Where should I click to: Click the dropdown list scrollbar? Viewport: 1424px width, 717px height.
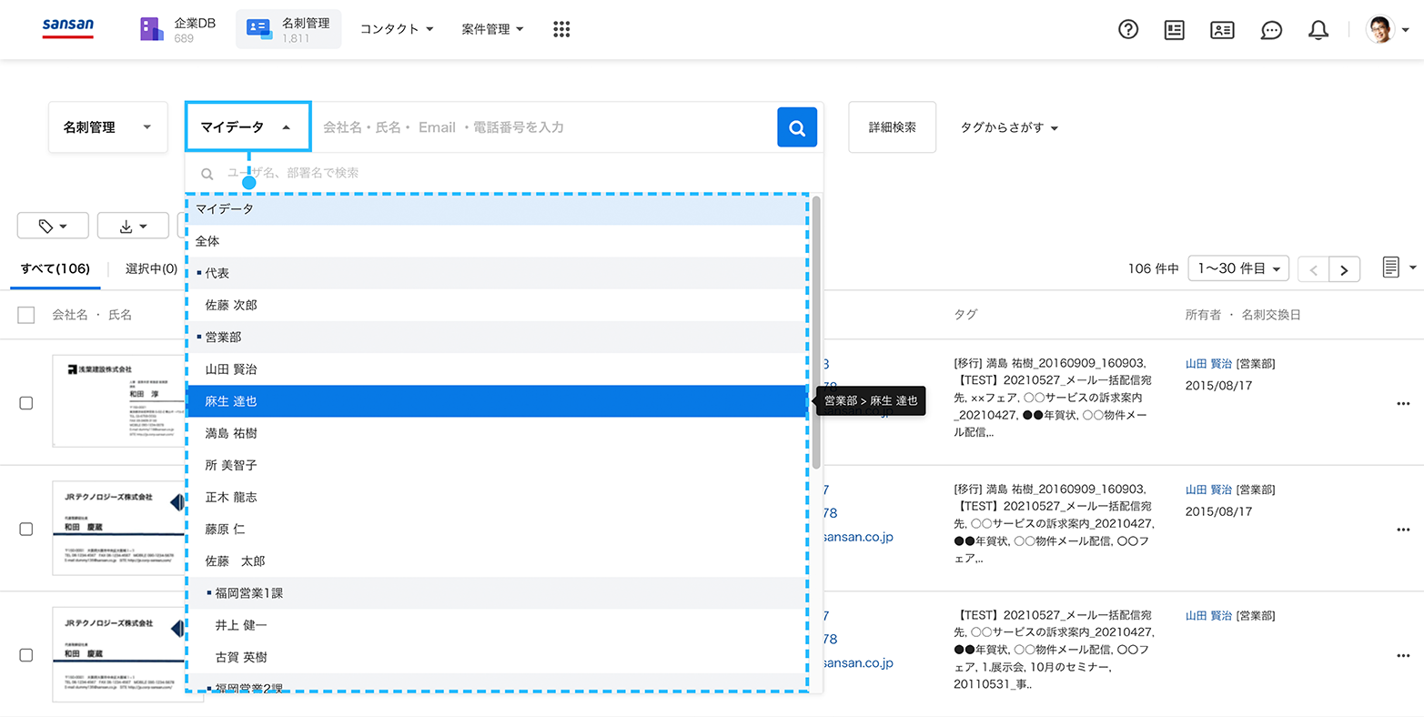816,332
